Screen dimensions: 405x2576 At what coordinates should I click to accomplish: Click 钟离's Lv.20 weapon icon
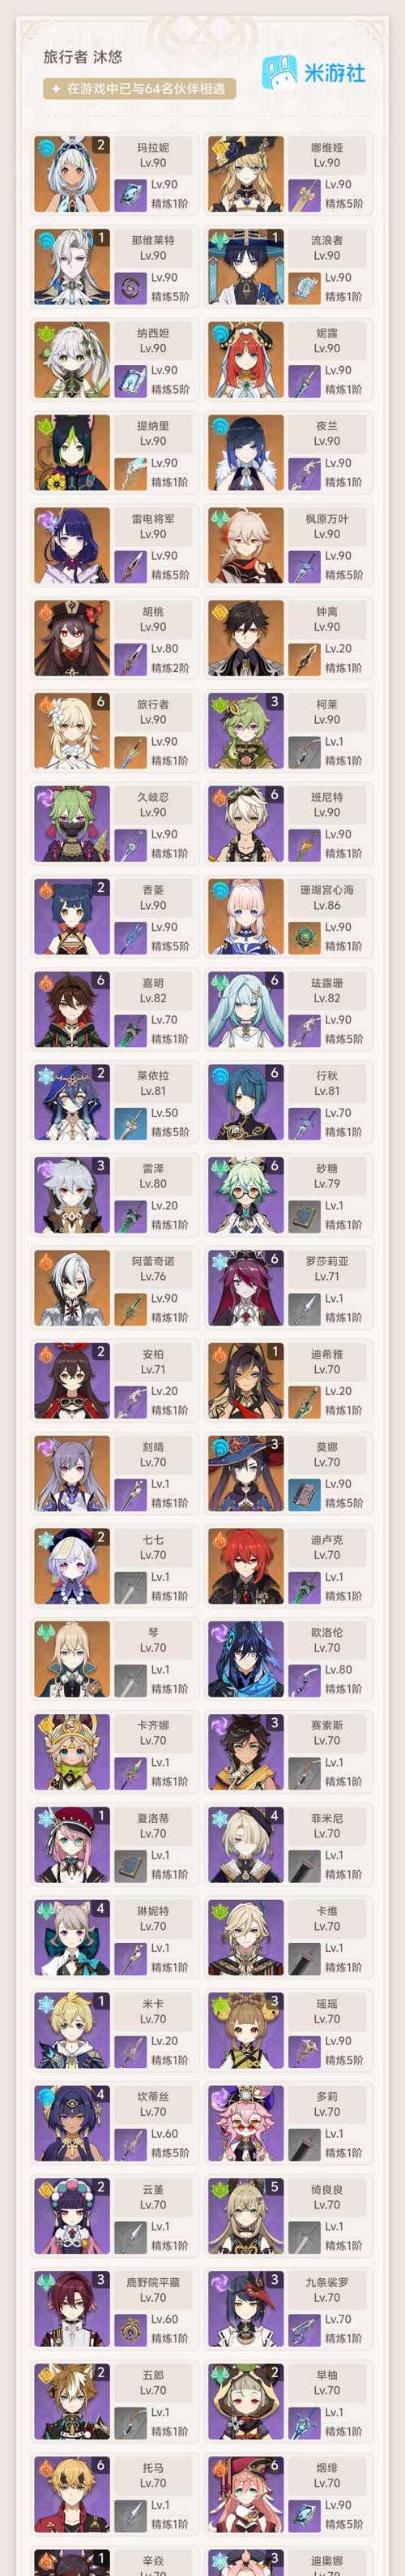(x=305, y=658)
